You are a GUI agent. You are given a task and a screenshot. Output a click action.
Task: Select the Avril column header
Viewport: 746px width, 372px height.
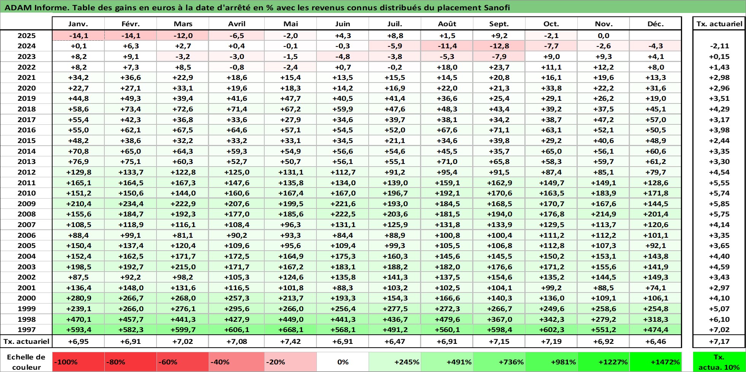[x=236, y=24]
